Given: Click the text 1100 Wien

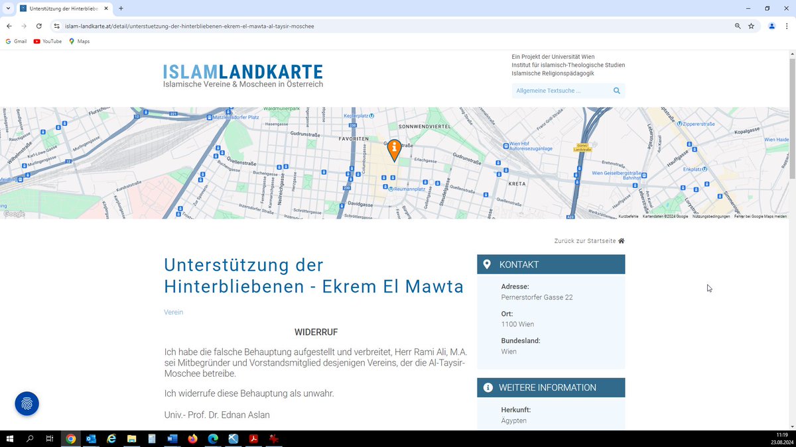Looking at the screenshot, I should click(x=517, y=324).
